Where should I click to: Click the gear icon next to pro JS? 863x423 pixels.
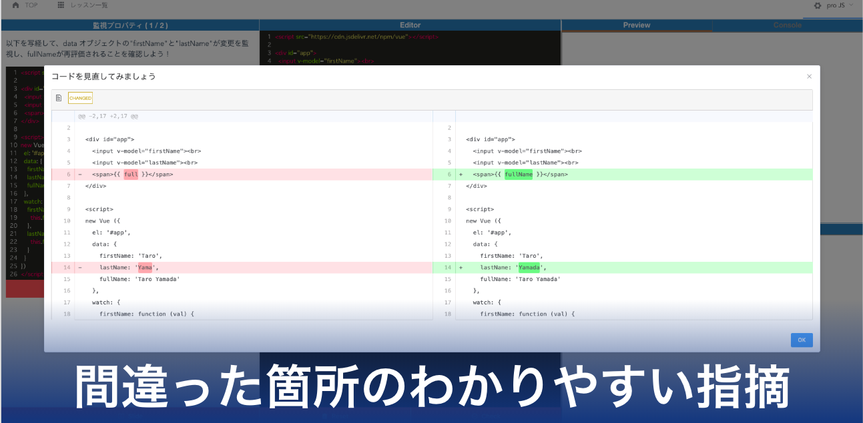818,5
